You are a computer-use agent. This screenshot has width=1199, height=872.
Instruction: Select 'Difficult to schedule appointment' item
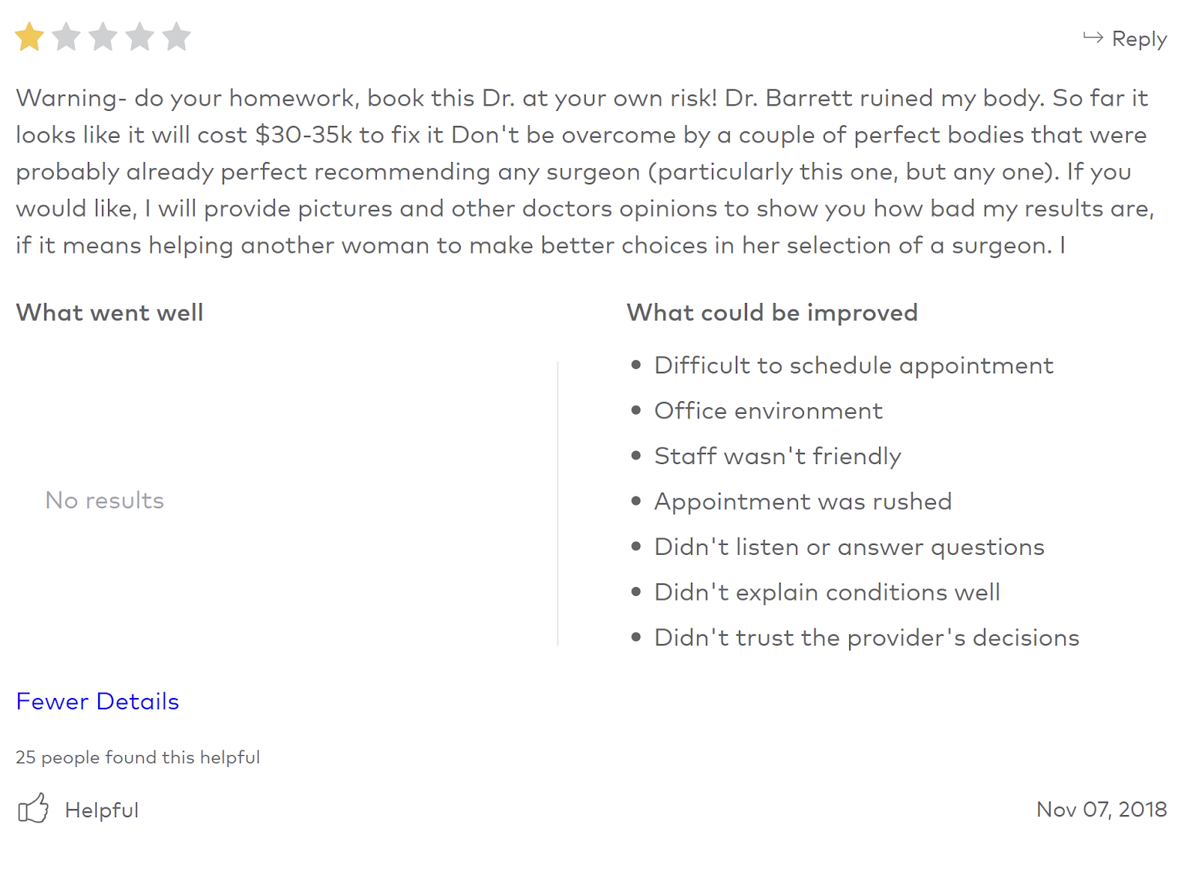854,365
